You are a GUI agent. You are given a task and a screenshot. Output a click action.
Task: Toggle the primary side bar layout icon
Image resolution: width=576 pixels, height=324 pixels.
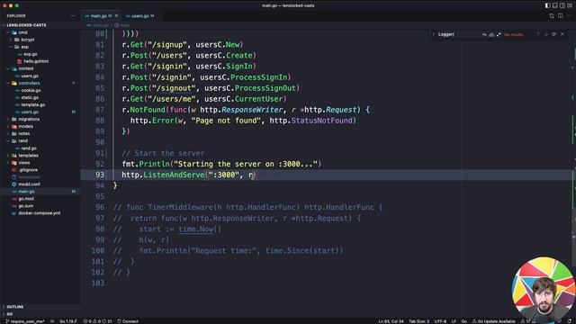point(547,5)
